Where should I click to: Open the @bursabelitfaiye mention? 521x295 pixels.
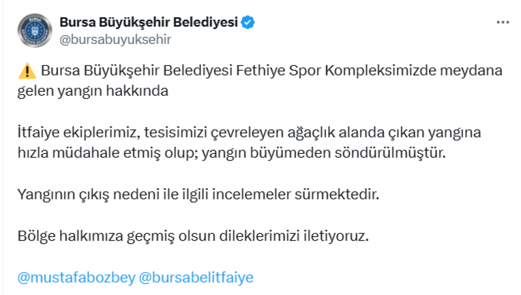[x=196, y=278]
